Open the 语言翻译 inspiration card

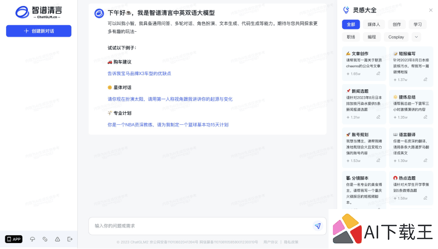pos(411,148)
